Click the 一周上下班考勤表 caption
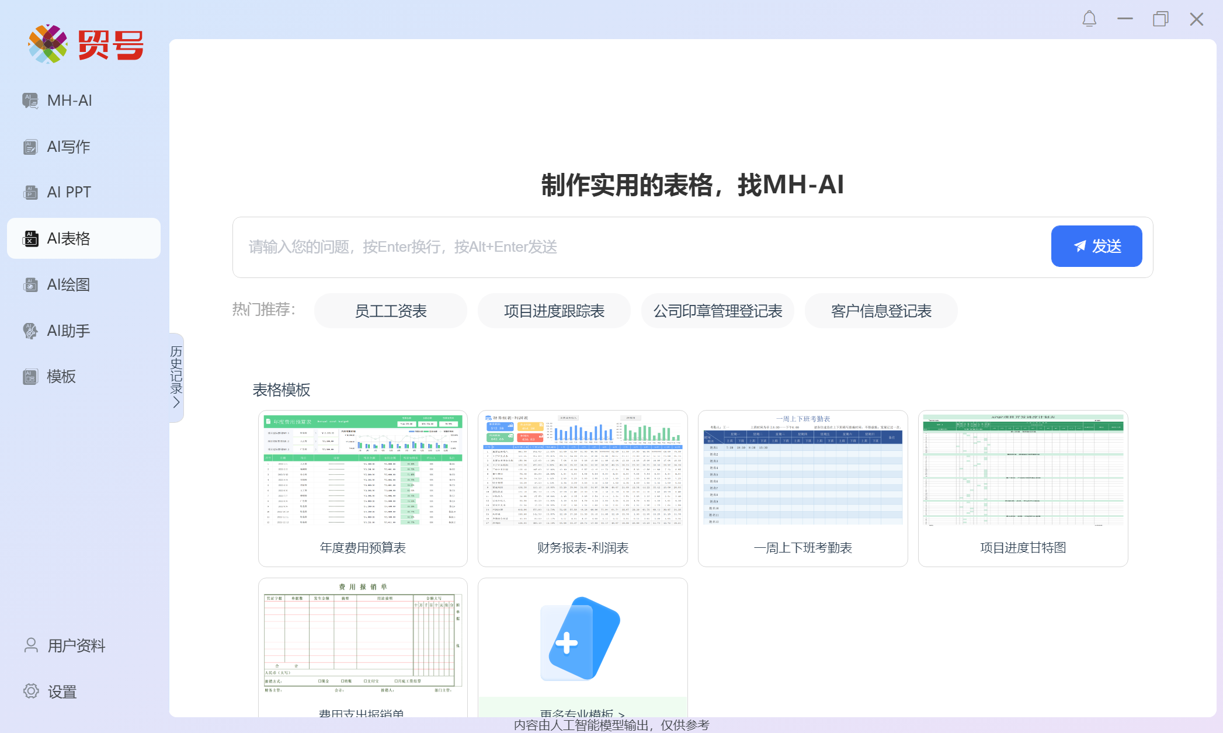The image size is (1223, 733). tap(803, 548)
